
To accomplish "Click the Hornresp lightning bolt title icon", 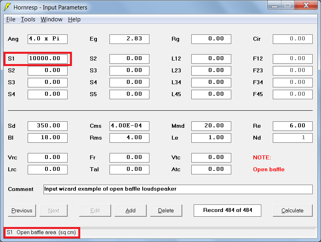I will [8, 7].
